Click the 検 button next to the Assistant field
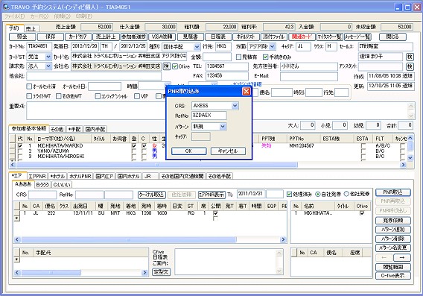Image resolution: width=423 pixels, height=296 pixels. click(x=410, y=66)
